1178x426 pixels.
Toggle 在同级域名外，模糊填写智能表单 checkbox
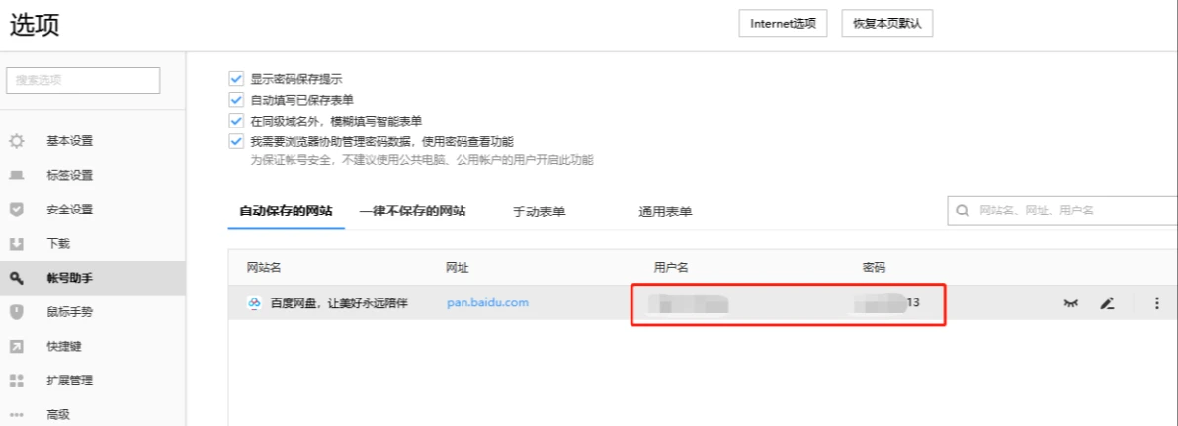236,121
